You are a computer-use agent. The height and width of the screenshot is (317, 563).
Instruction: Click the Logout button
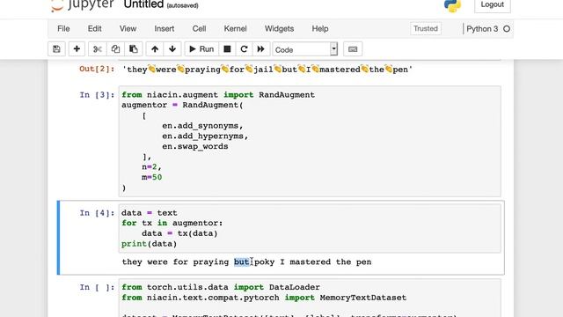click(x=493, y=4)
